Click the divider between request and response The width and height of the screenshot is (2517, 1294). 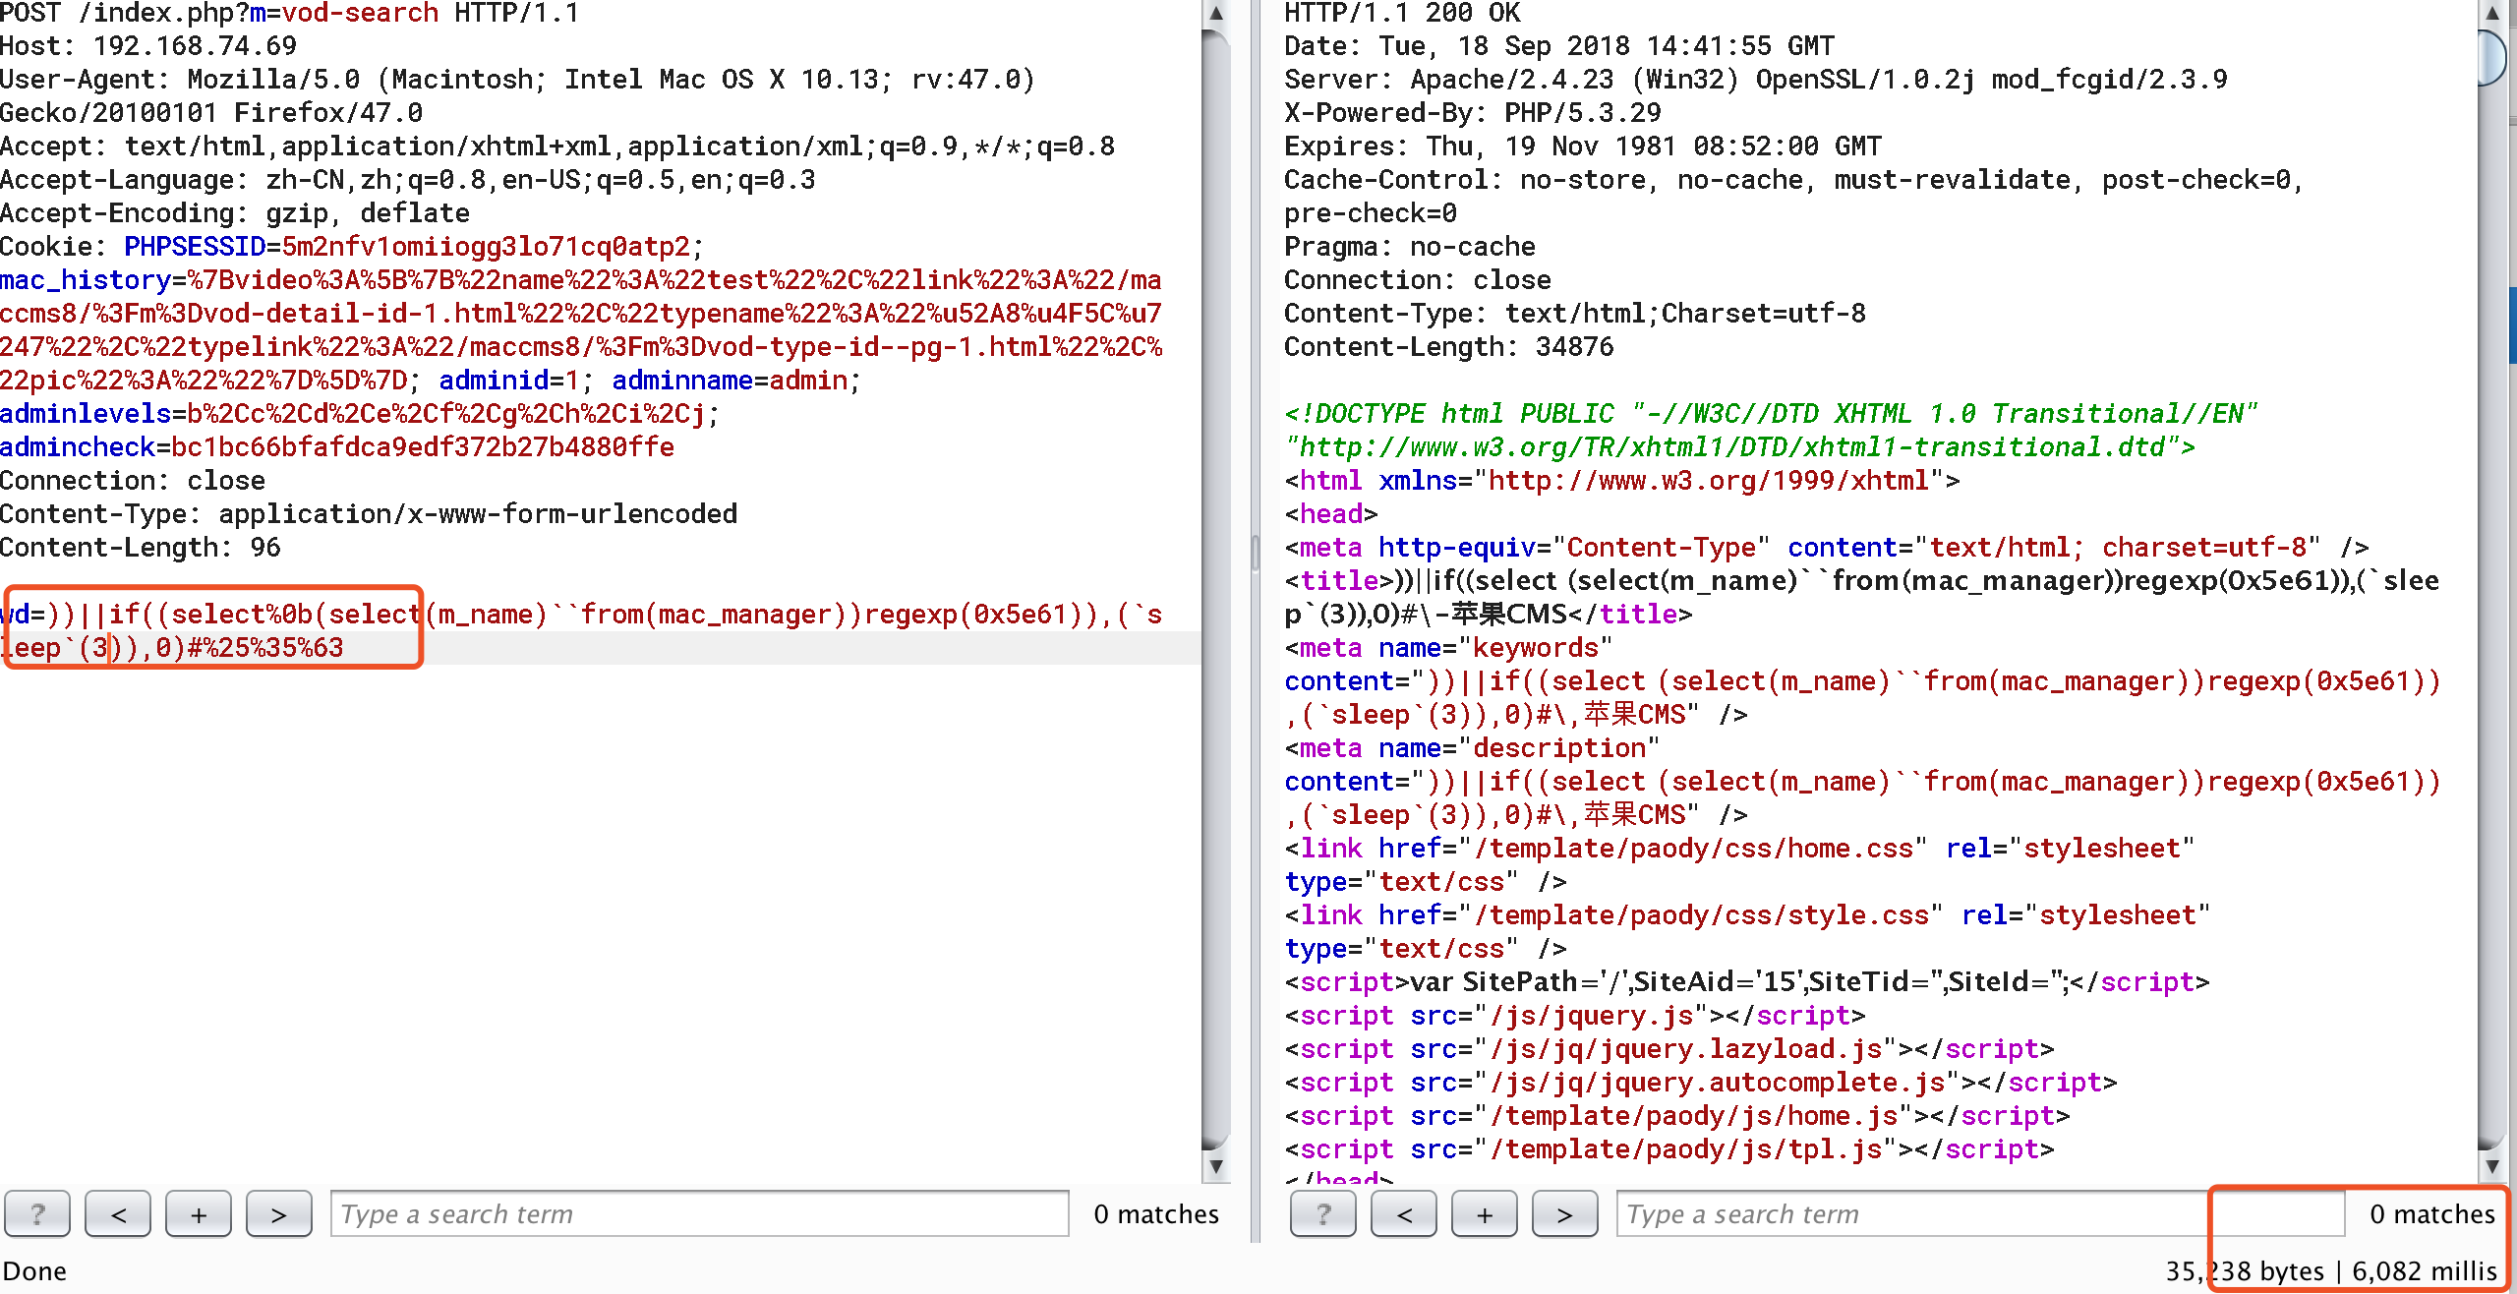pyautogui.click(x=1256, y=553)
